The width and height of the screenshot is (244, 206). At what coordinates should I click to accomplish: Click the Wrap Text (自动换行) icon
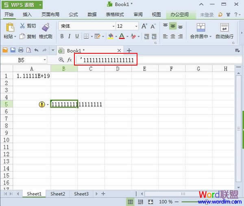point(224,27)
